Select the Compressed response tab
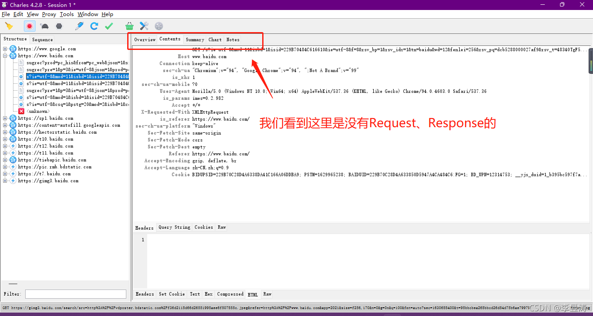 (x=230, y=294)
